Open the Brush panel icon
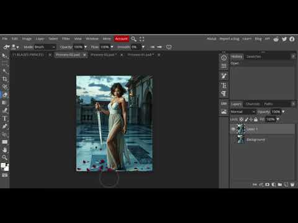This screenshot has width=298, height=223. point(223,76)
